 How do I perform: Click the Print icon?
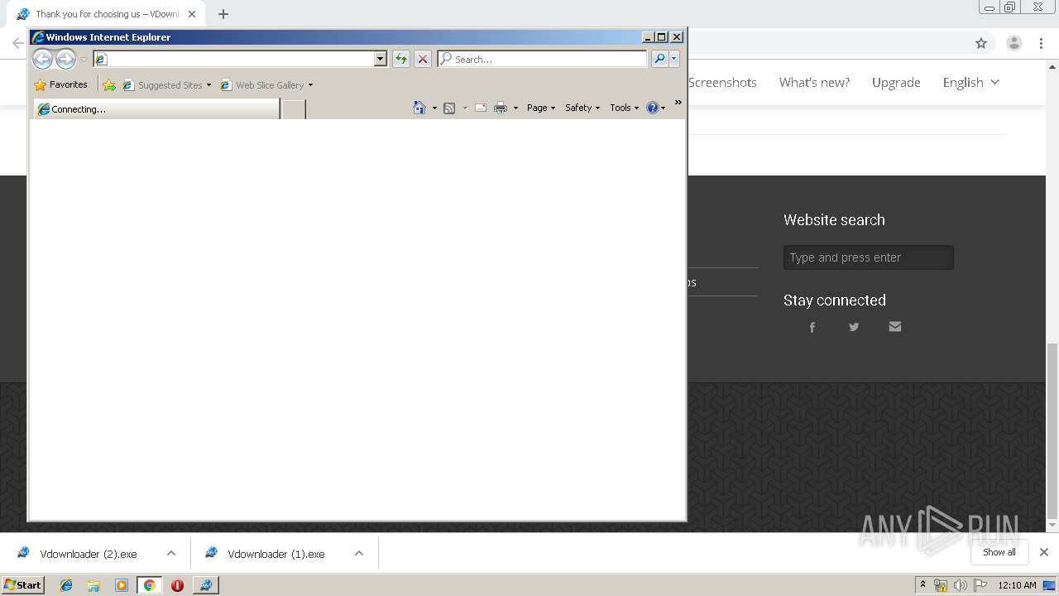(x=501, y=108)
